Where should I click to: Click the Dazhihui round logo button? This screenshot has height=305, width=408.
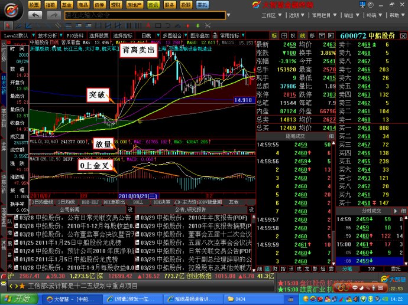[x=11, y=11]
